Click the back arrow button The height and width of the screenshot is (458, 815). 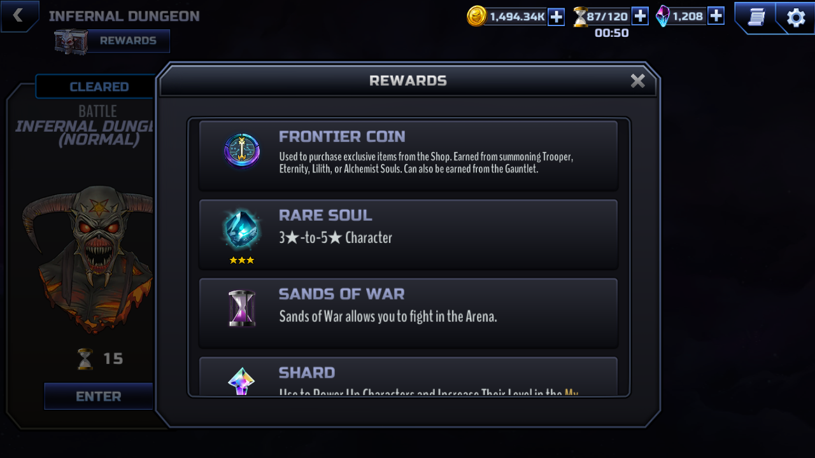tap(18, 16)
